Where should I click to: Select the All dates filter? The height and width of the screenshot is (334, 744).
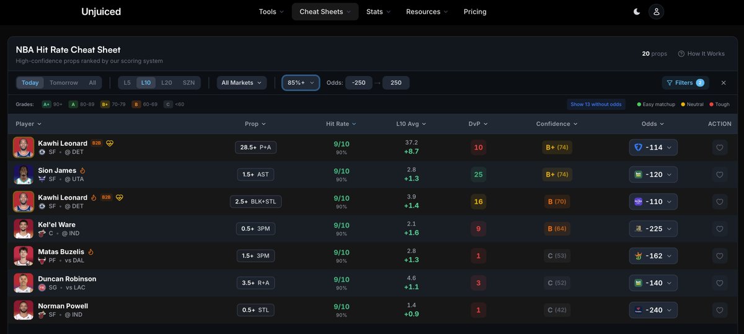[x=92, y=83]
